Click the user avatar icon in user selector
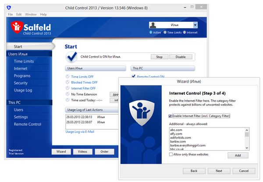Viewport: 263px width, 182px height. coord(153,25)
